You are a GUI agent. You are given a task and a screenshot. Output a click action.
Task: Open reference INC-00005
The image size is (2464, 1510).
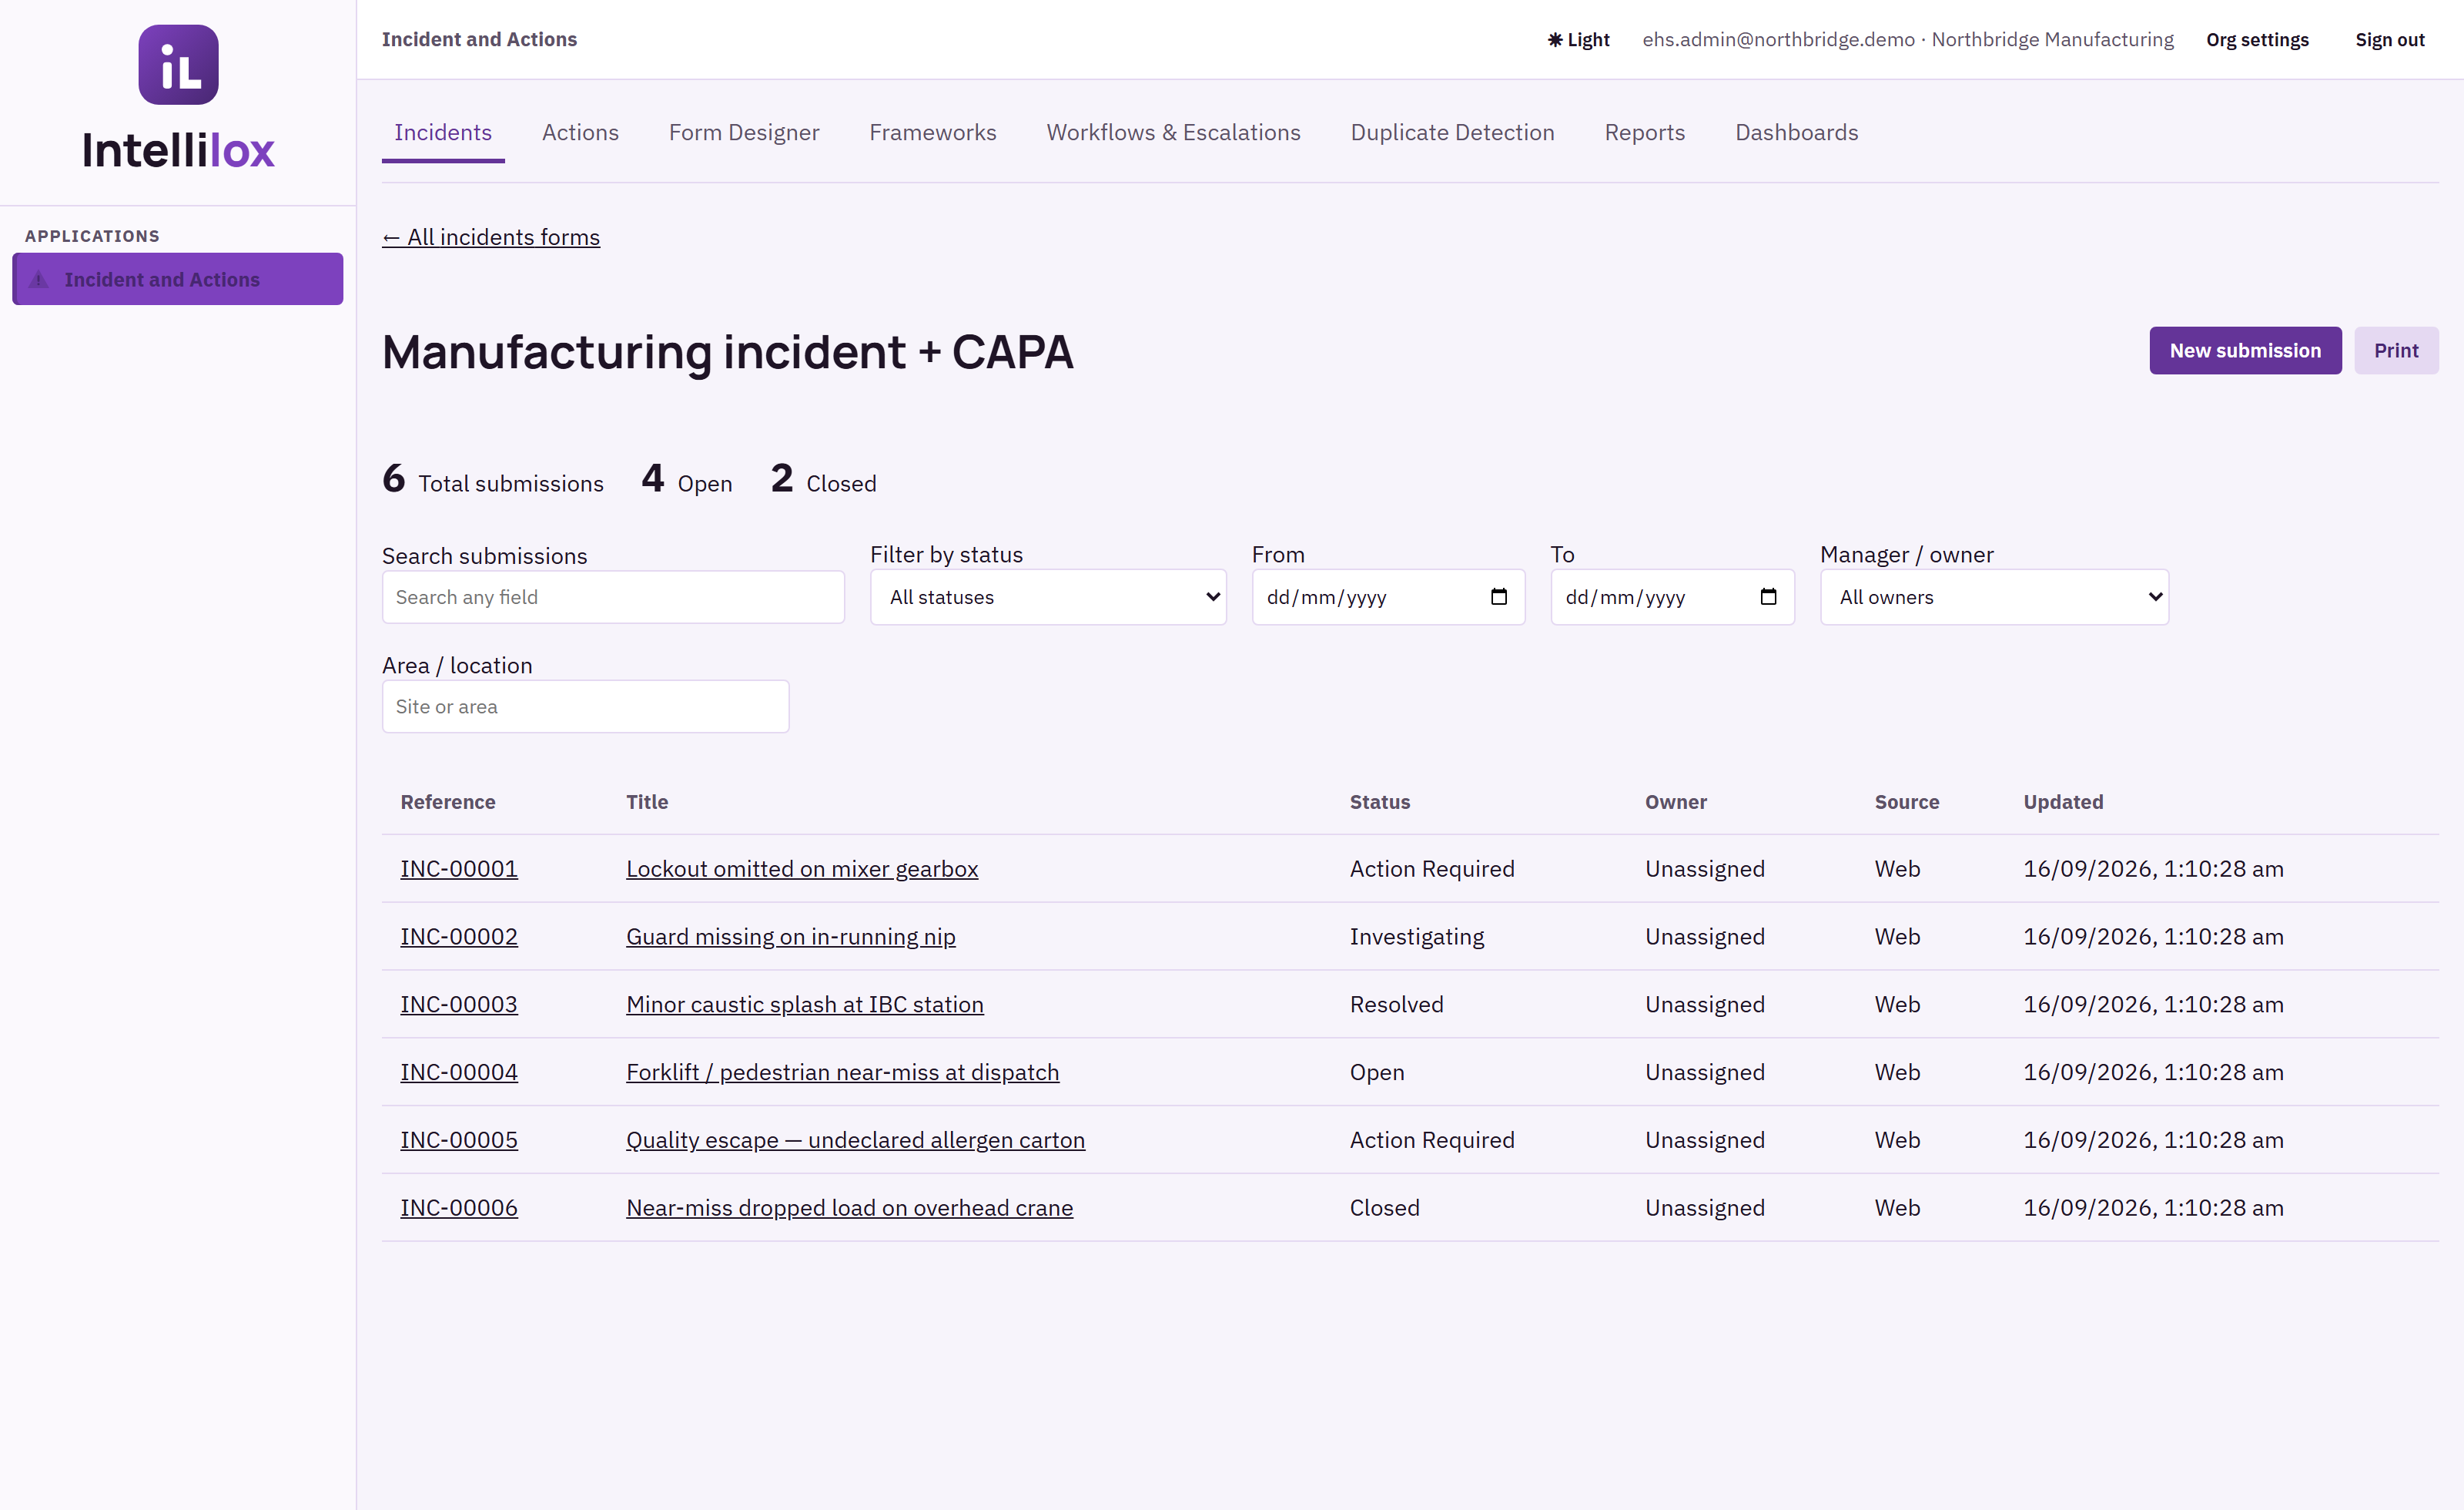459,1139
